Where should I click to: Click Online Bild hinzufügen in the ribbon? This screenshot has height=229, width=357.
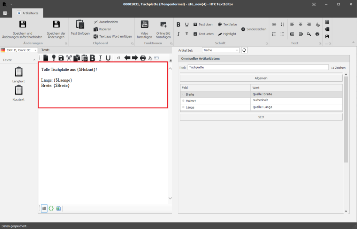163,25
